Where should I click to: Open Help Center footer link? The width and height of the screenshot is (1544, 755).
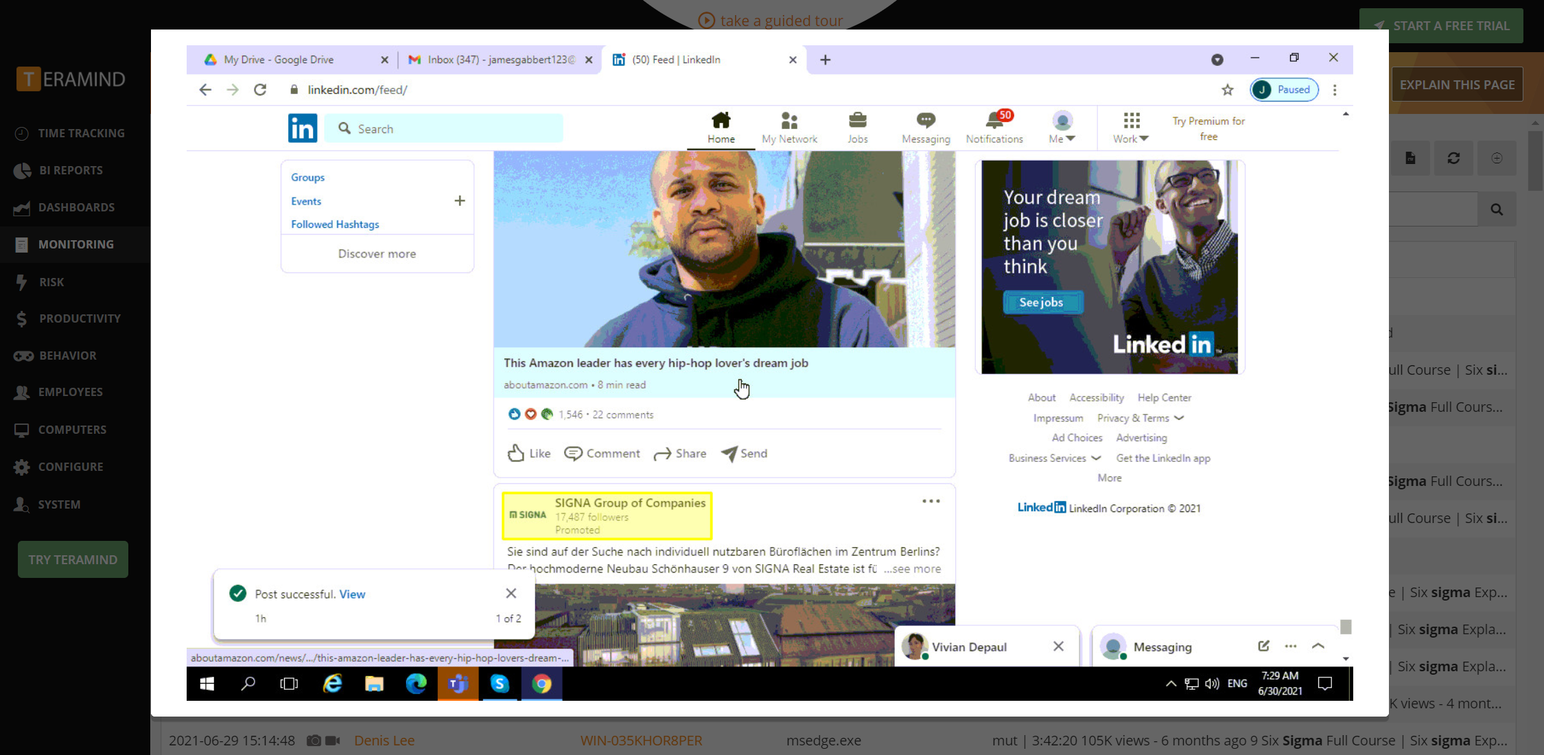[1165, 397]
